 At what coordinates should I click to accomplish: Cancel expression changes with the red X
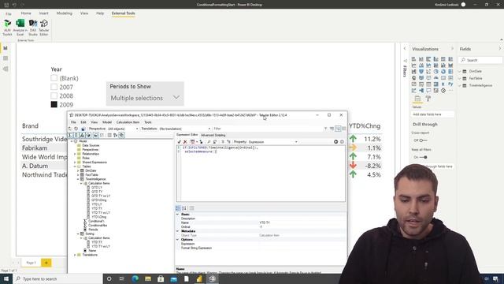click(x=185, y=142)
